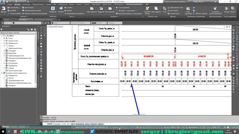239x134 pixels.
Task: Expand Опорная panel dropdown
Action: click(118, 16)
